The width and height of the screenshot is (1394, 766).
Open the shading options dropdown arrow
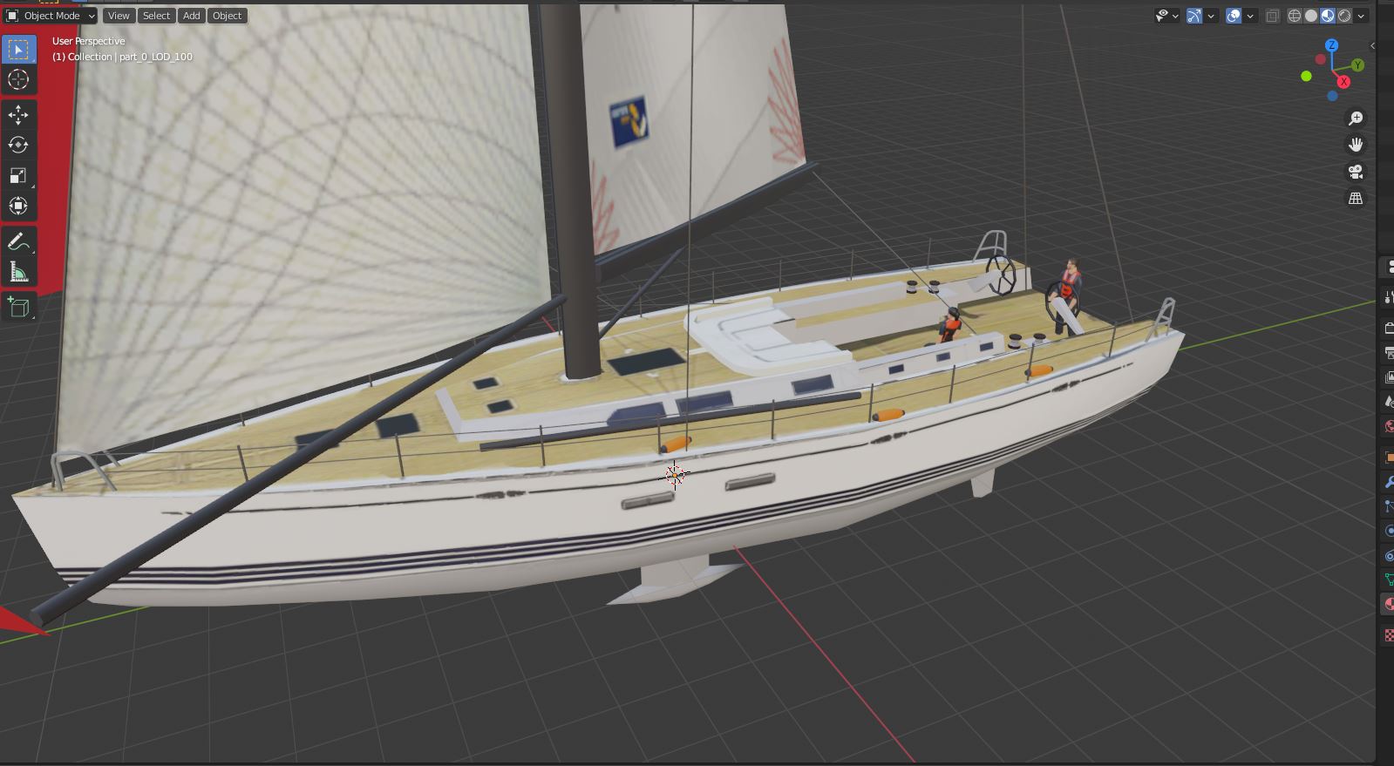[1360, 16]
